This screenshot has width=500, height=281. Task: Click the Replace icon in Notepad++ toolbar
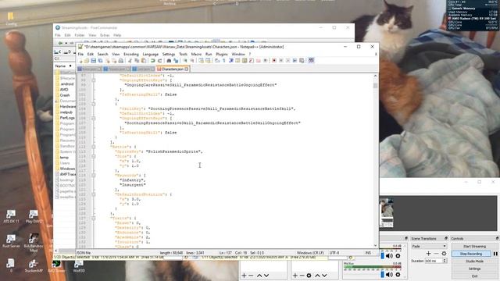click(176, 61)
